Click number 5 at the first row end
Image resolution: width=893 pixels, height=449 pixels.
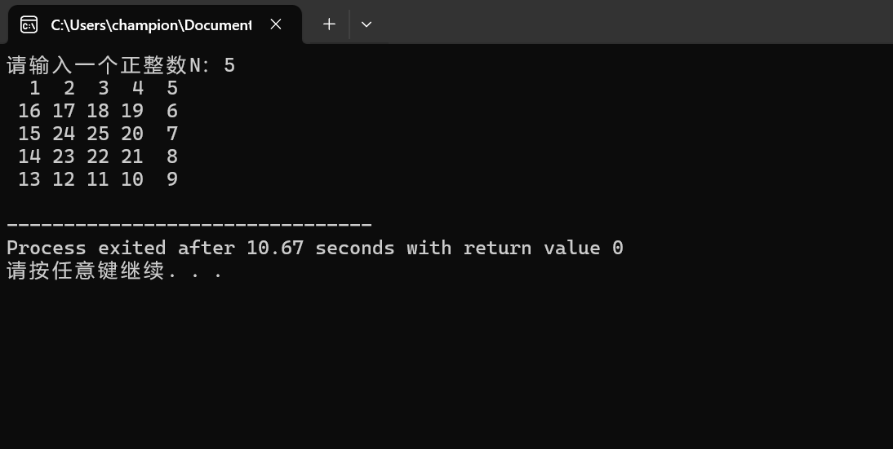click(172, 88)
